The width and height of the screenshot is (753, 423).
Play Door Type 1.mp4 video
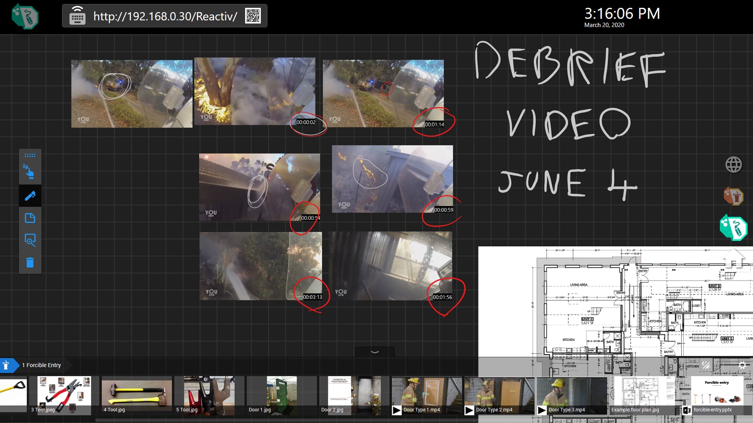click(x=427, y=395)
